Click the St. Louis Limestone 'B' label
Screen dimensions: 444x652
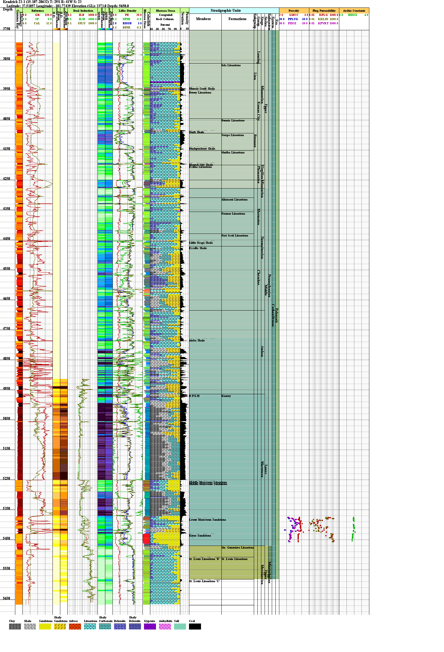[204, 559]
